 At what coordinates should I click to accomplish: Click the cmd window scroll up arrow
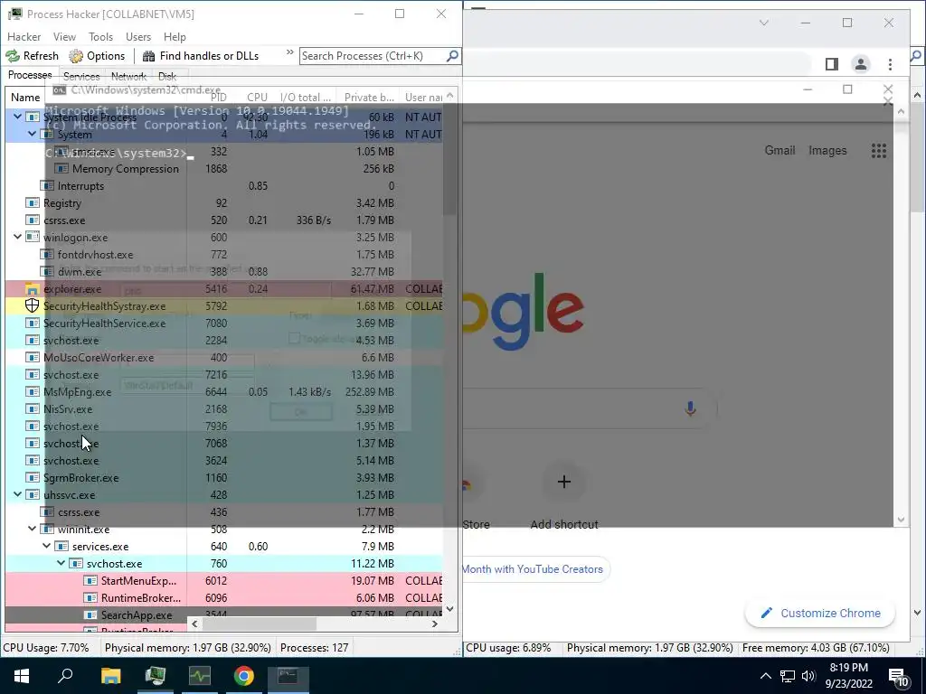(901, 111)
